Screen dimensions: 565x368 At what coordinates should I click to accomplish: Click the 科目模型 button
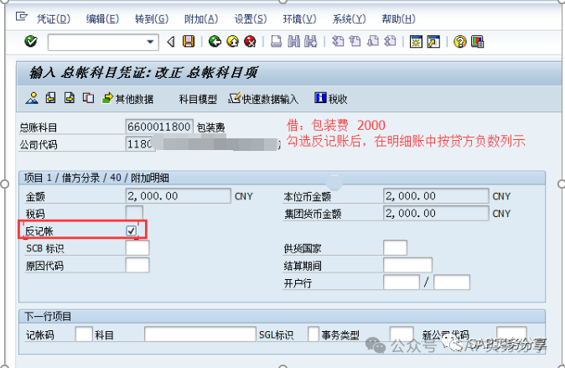click(x=198, y=99)
